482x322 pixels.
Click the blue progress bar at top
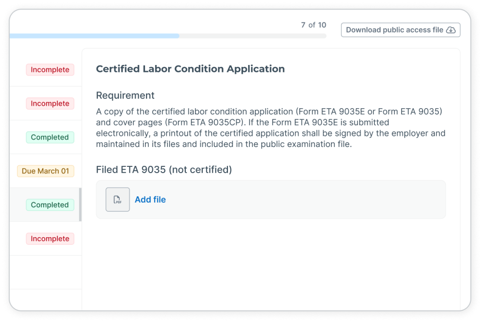pos(95,35)
